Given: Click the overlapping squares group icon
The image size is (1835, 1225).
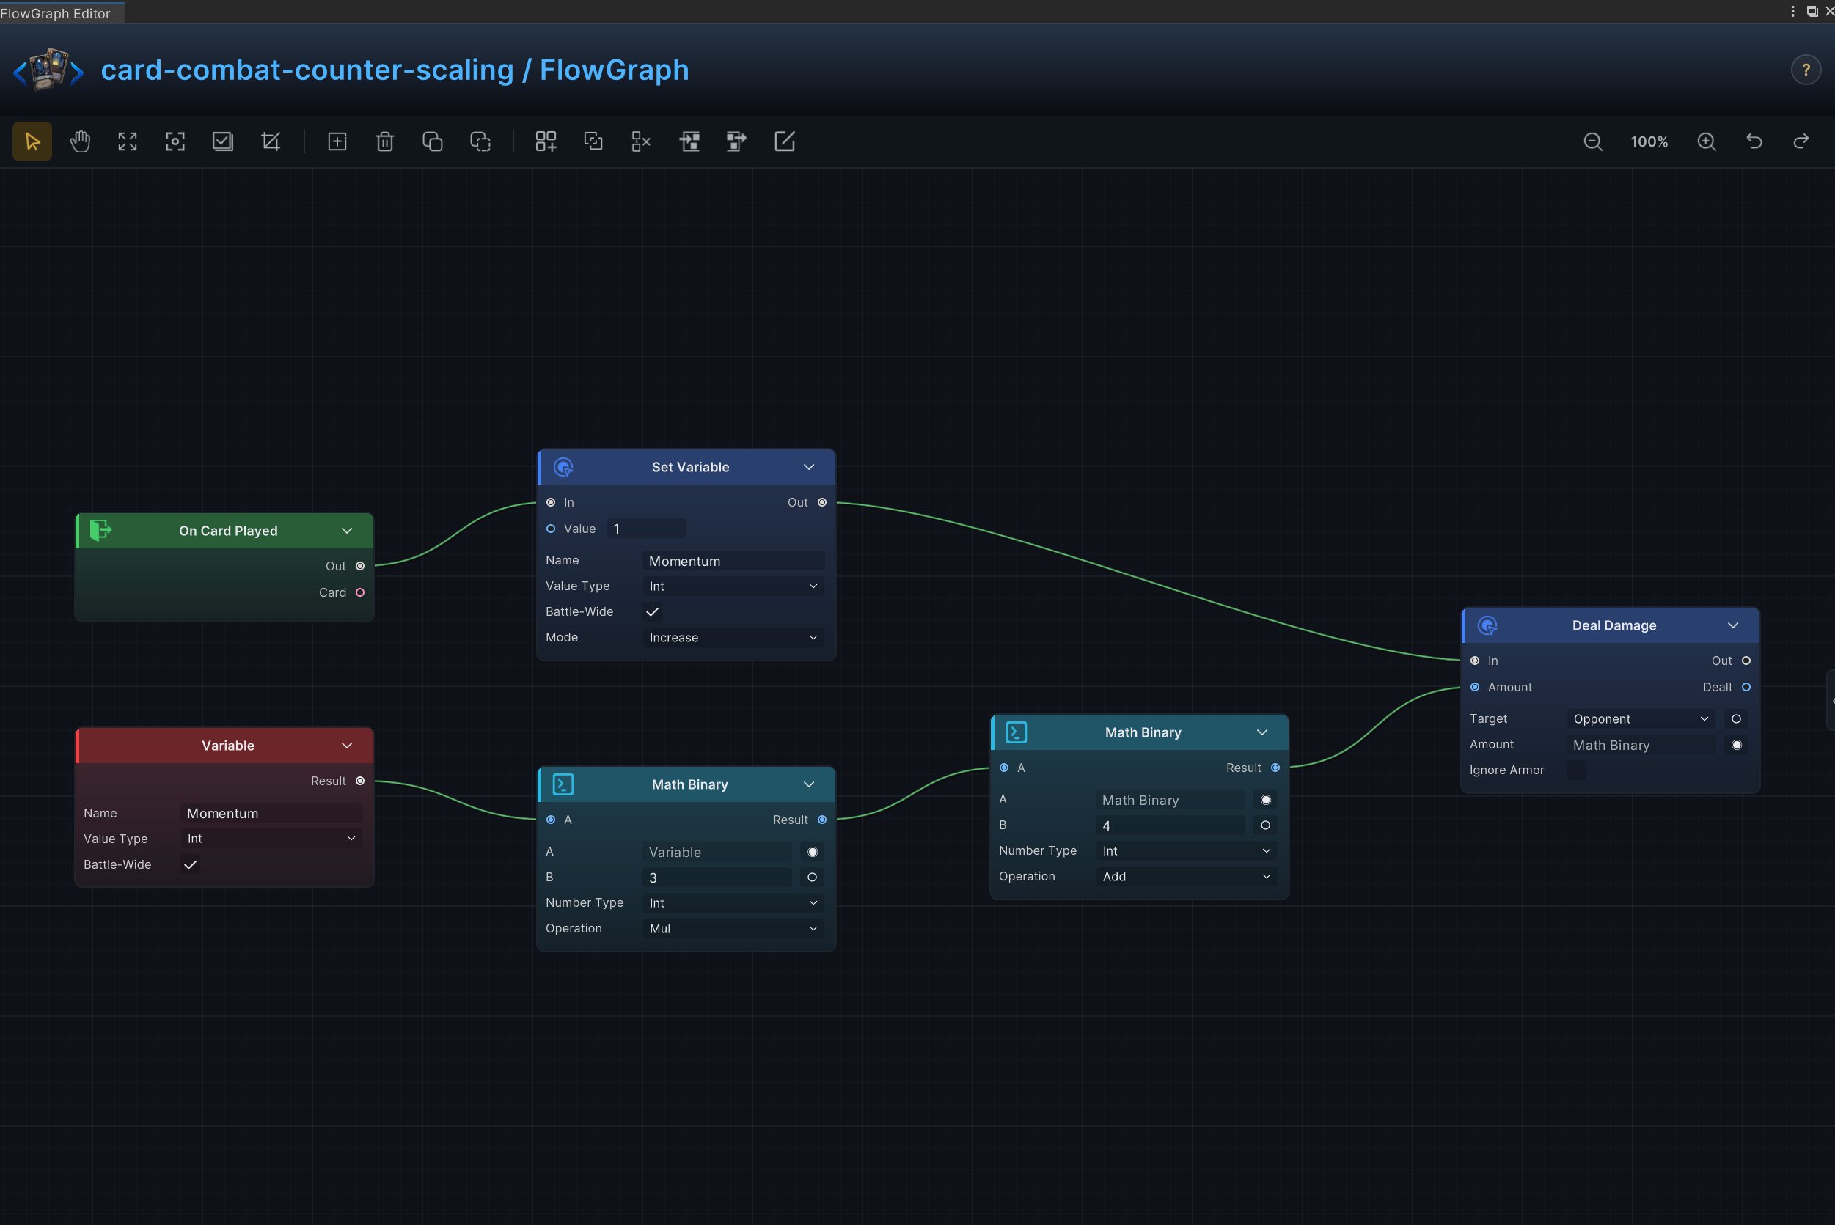Looking at the screenshot, I should 593,141.
